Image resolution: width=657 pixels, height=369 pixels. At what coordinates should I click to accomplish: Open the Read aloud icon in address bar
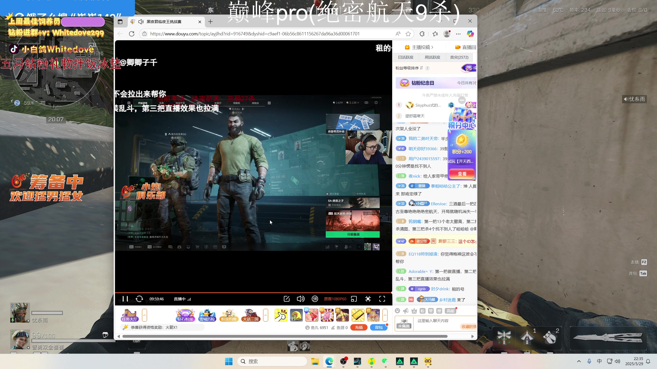point(398,34)
